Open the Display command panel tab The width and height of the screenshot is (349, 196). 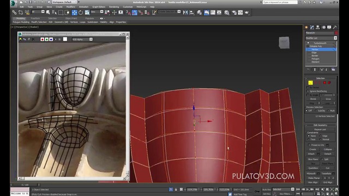[329, 27]
